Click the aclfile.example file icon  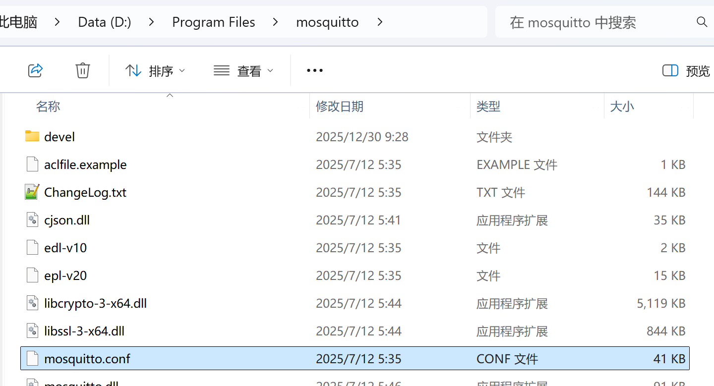tap(32, 164)
